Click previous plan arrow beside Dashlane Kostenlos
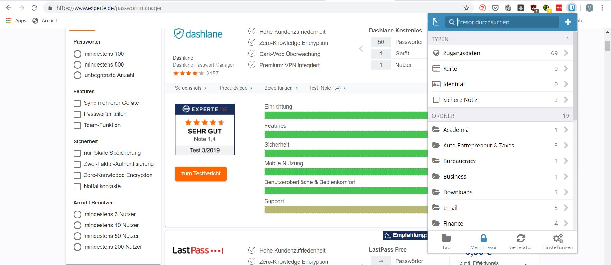Viewport: 611px width, 265px height. click(361, 49)
